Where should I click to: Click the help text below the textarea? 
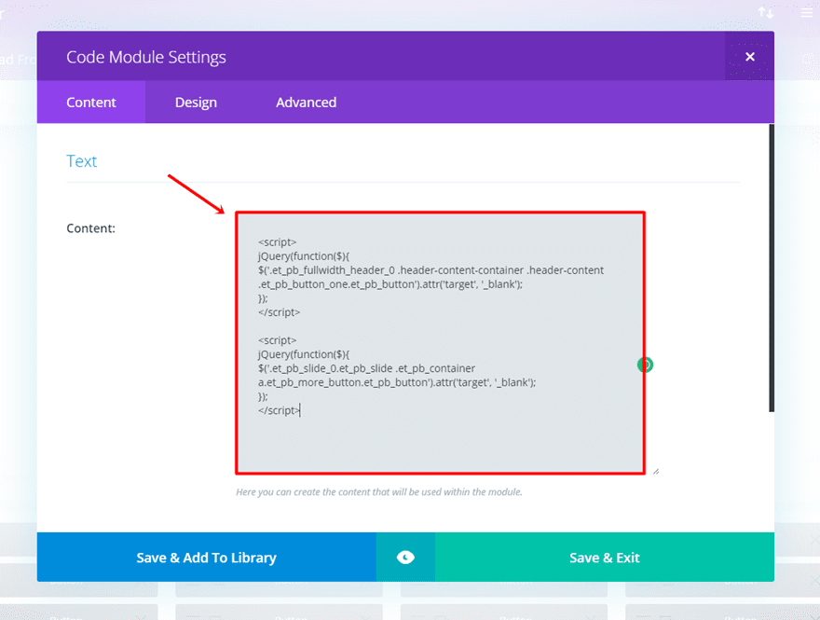coord(378,491)
